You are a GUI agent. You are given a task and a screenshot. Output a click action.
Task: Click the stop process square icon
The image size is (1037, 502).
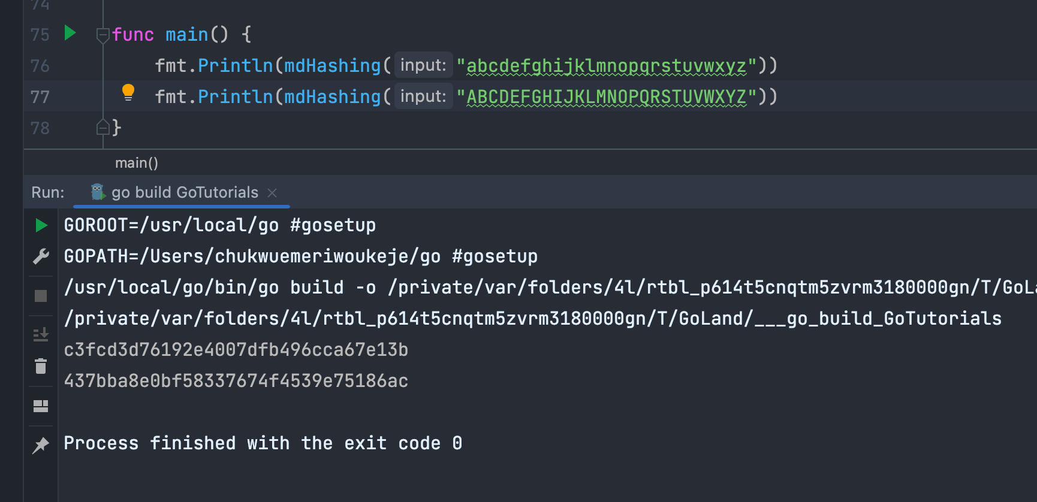coord(40,295)
